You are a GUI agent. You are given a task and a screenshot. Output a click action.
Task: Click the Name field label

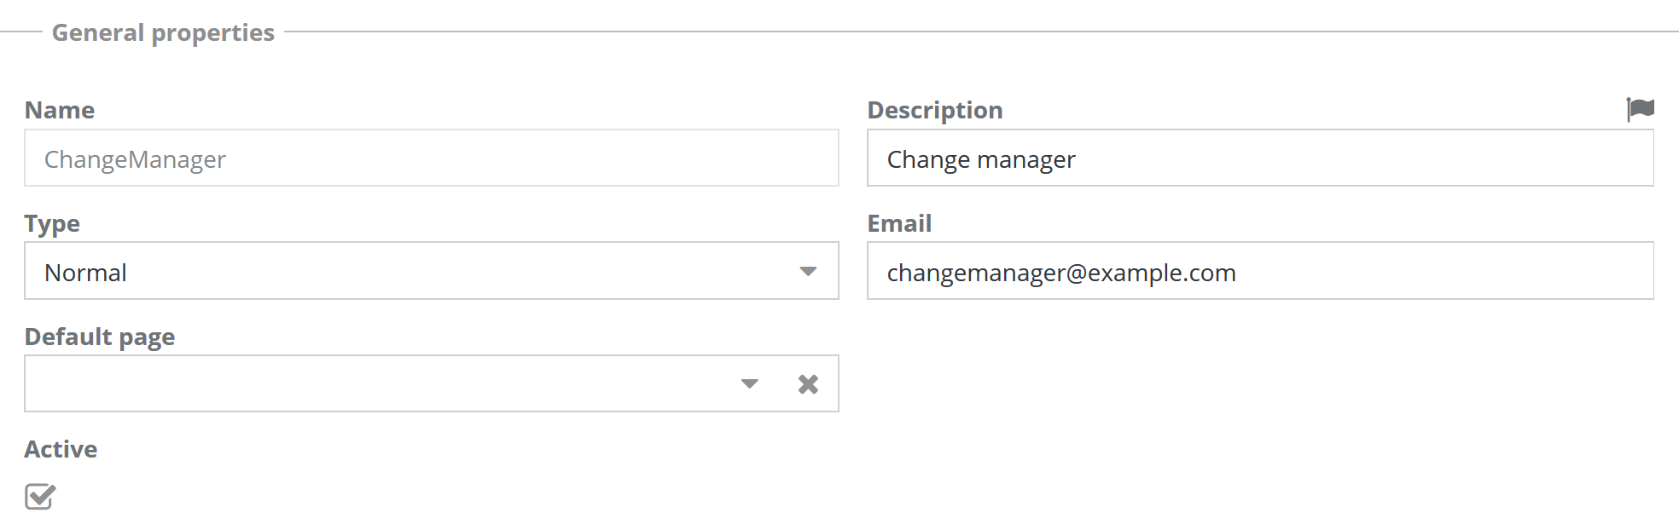coord(60,110)
